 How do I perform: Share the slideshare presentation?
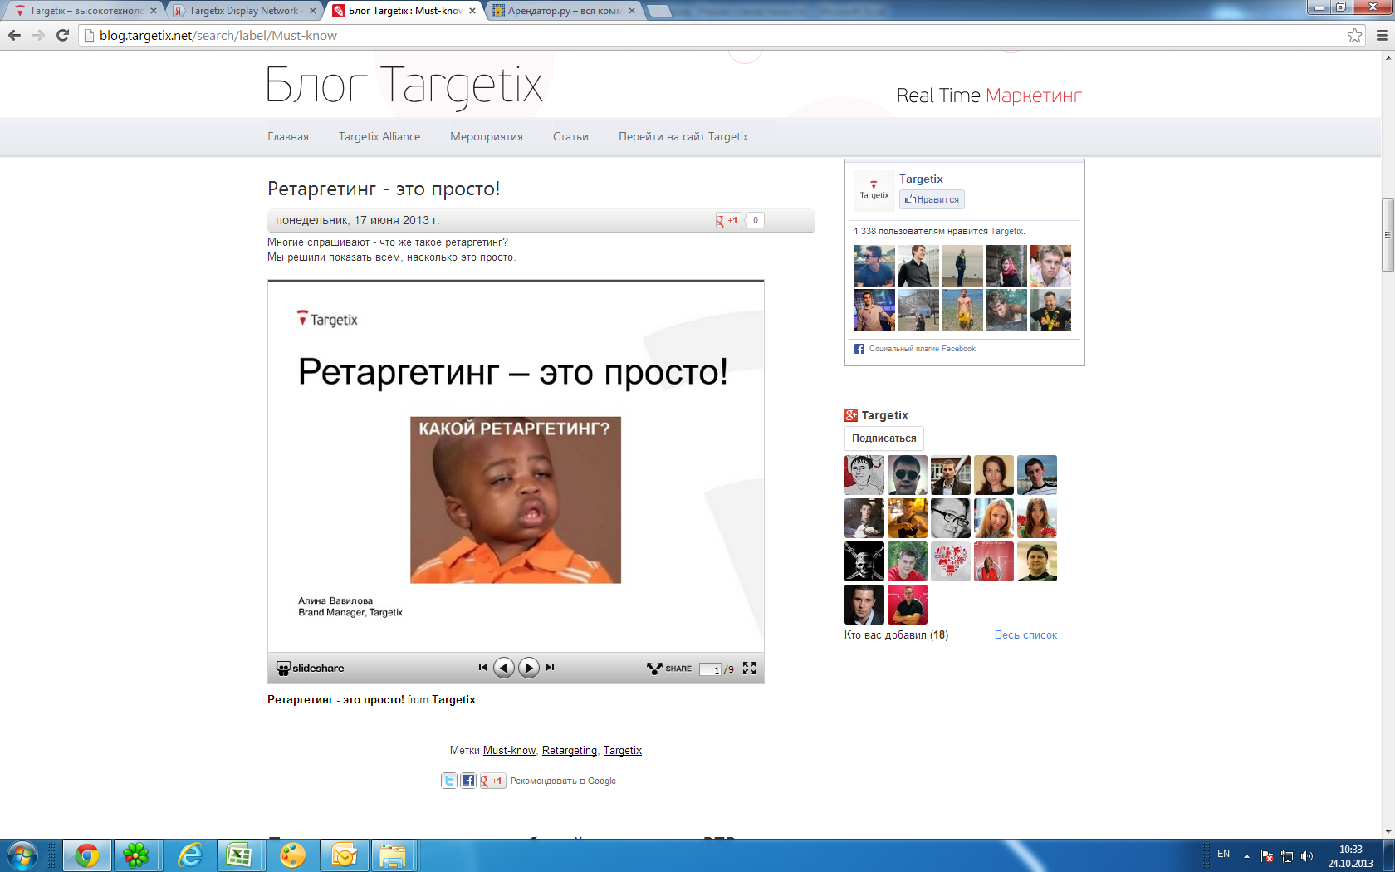[x=669, y=669]
